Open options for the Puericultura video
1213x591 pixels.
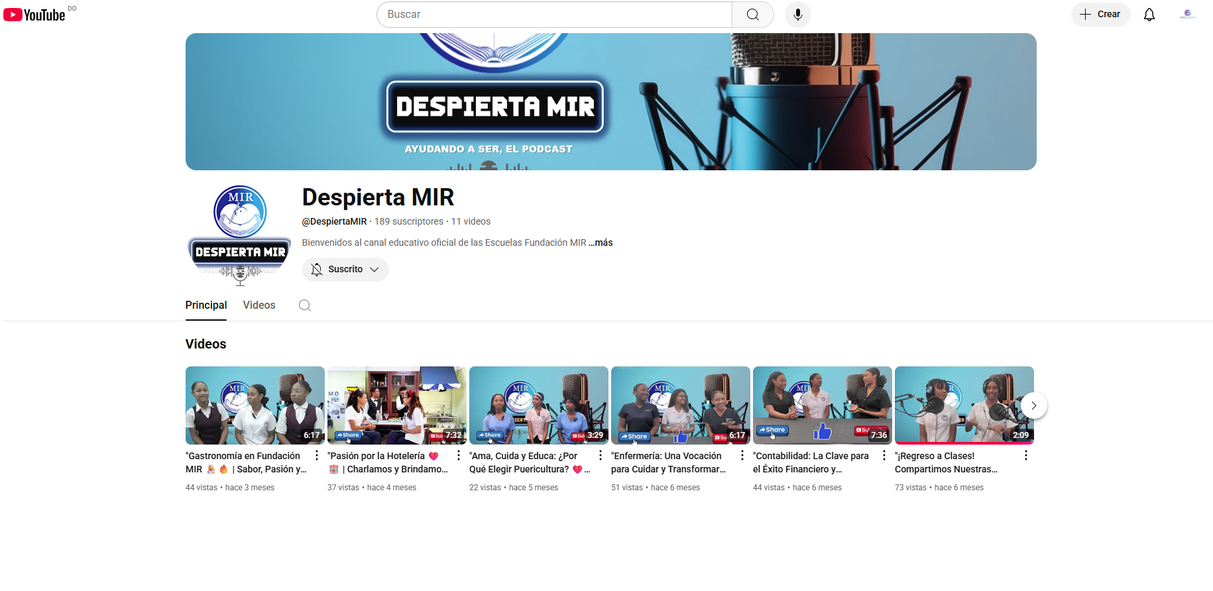601,455
